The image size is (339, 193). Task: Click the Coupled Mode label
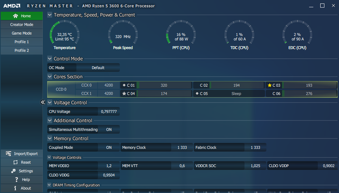(61, 148)
